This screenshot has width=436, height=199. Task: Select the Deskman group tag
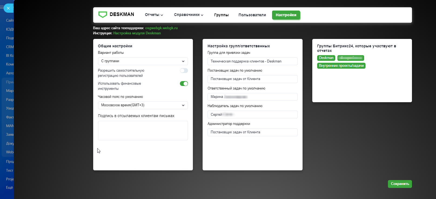[326, 58]
